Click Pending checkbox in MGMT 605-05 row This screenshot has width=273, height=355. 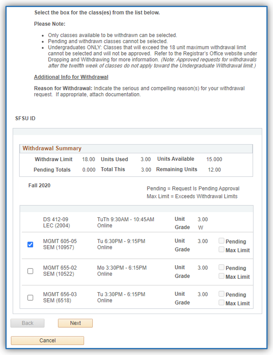coord(221,241)
